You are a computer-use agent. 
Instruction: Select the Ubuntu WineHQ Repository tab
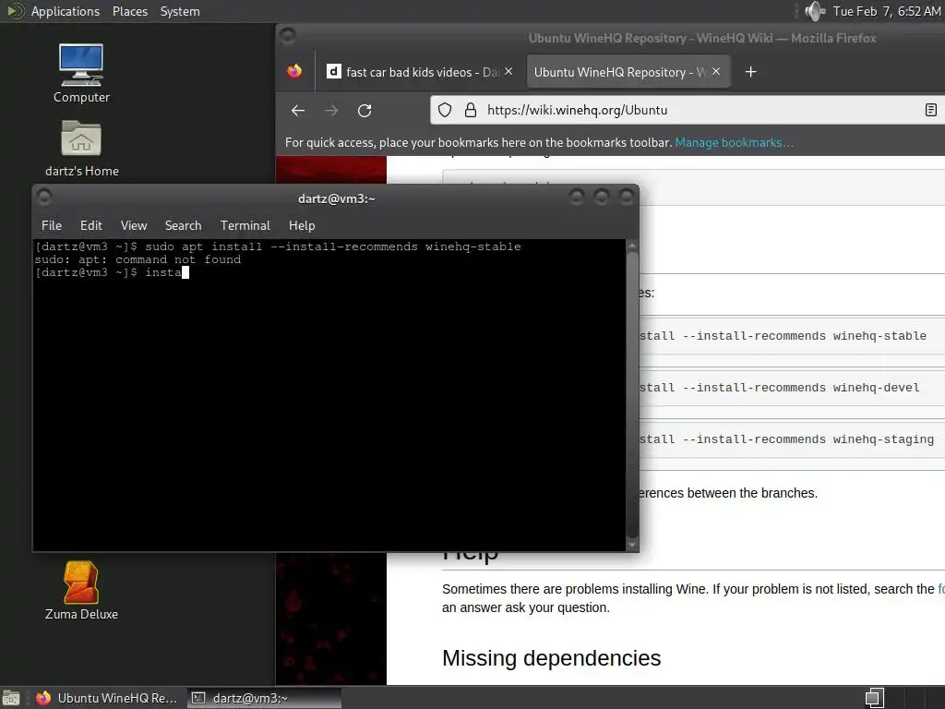point(628,72)
